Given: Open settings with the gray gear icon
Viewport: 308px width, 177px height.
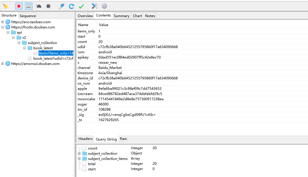Looking at the screenshot, I should coord(104,6).
